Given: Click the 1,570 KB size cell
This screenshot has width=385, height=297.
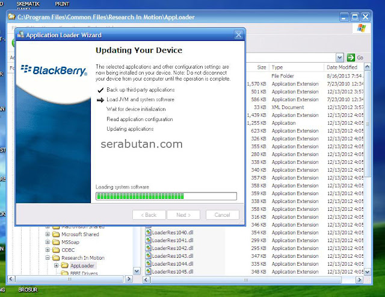Looking at the screenshot, I should (x=257, y=84).
